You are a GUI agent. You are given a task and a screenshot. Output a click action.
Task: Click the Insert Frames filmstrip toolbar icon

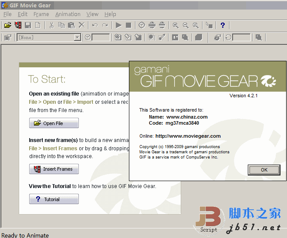pyautogui.click(x=18, y=25)
